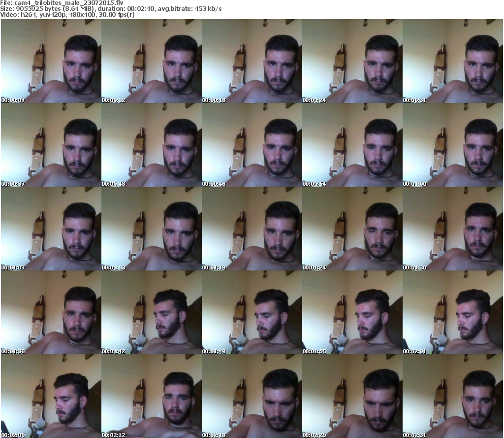Click the thumbnail labeled 00:02:06
The height and width of the screenshot is (438, 504).
click(51, 396)
